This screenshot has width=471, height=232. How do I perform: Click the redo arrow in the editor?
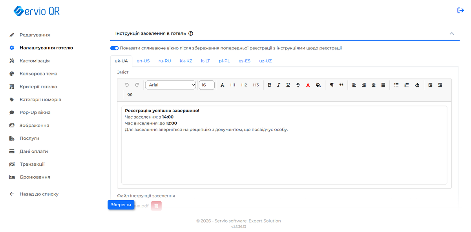tap(137, 85)
